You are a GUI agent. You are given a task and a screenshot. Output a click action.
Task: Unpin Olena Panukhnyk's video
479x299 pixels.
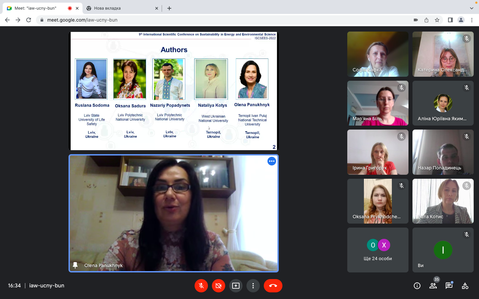click(75, 265)
